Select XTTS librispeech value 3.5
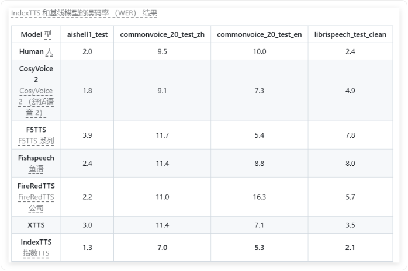Viewport: 408px width, 271px height. (350, 225)
